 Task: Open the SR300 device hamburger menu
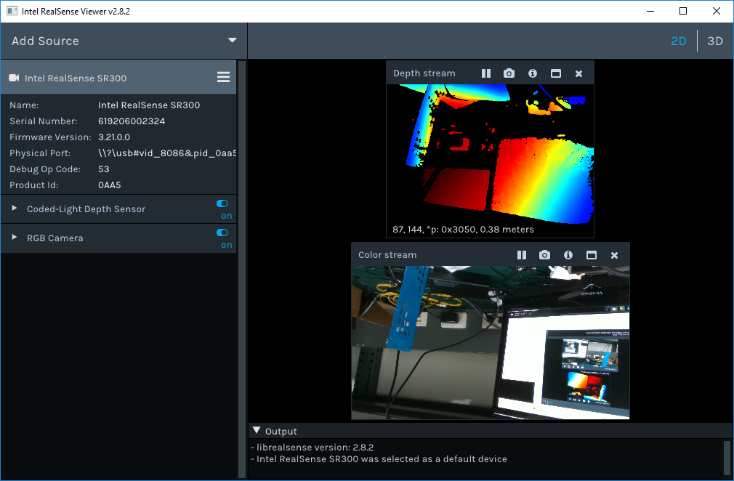pos(223,76)
